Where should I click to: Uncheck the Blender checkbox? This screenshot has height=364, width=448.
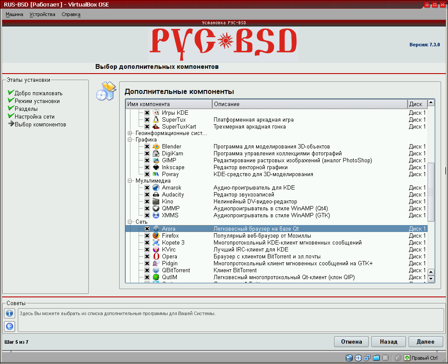(147, 146)
